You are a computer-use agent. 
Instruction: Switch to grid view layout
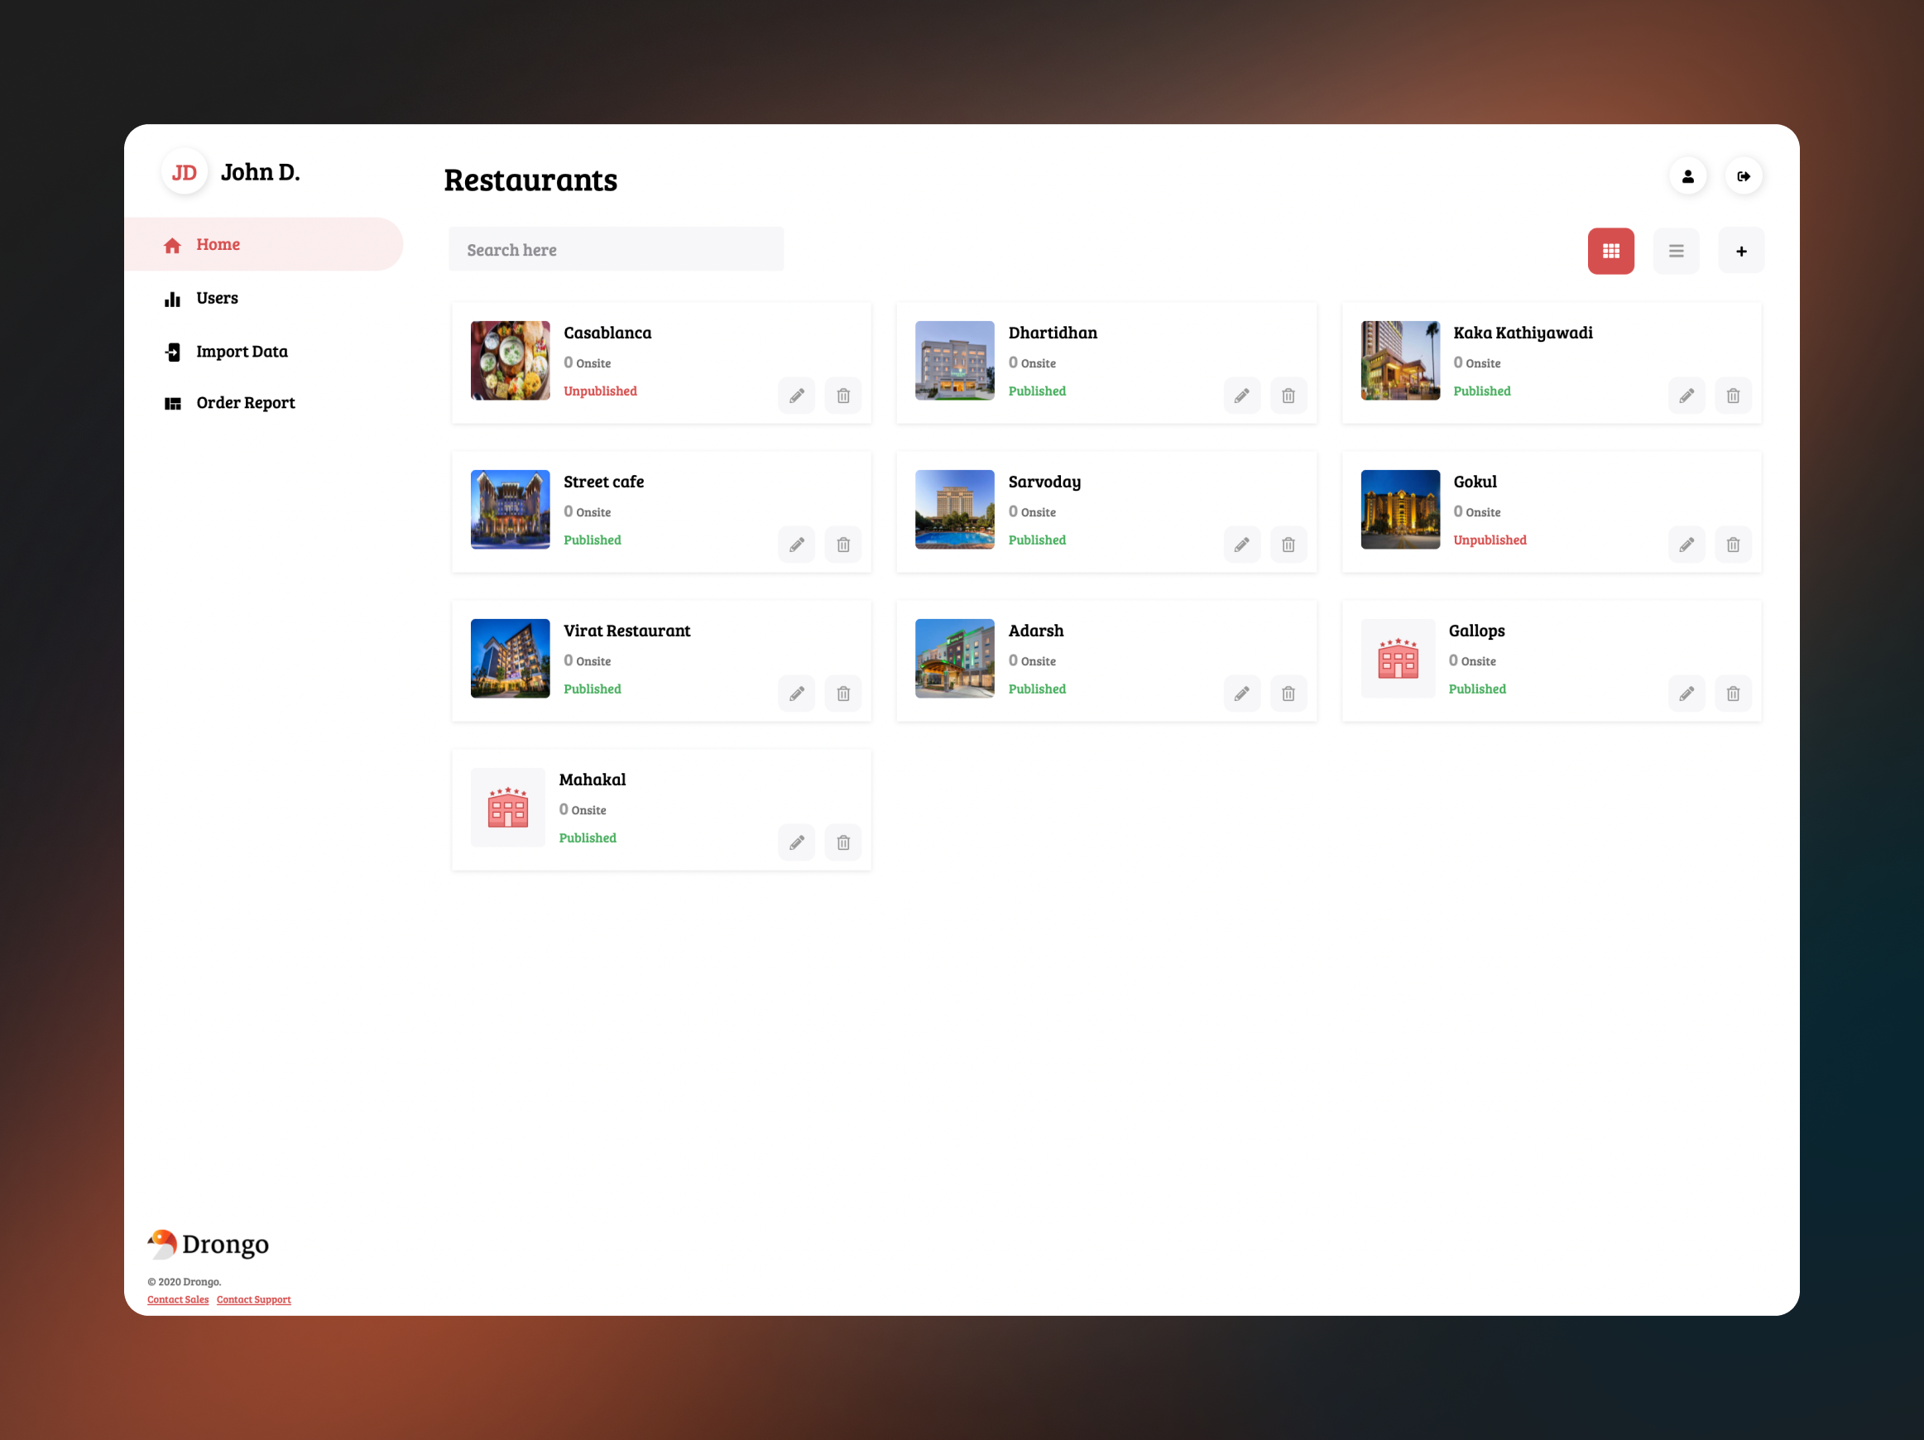(1610, 252)
